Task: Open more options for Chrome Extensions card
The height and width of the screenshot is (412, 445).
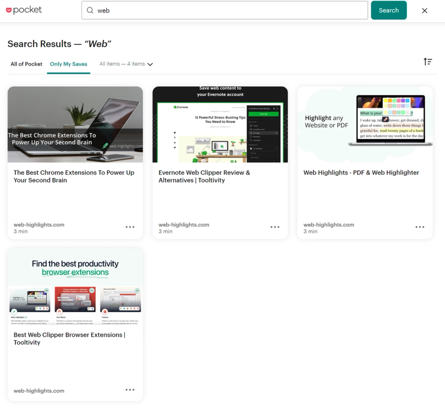Action: (x=130, y=227)
